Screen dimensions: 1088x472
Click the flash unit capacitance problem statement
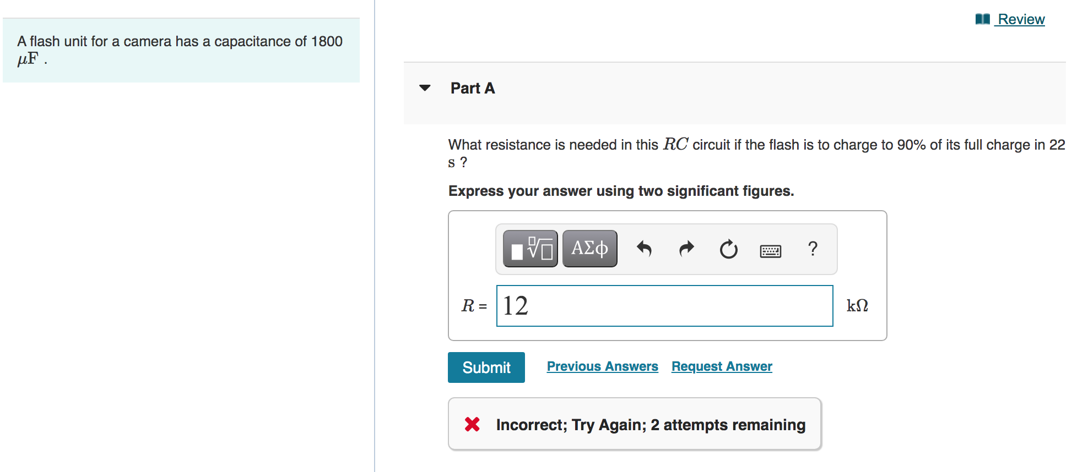180,50
